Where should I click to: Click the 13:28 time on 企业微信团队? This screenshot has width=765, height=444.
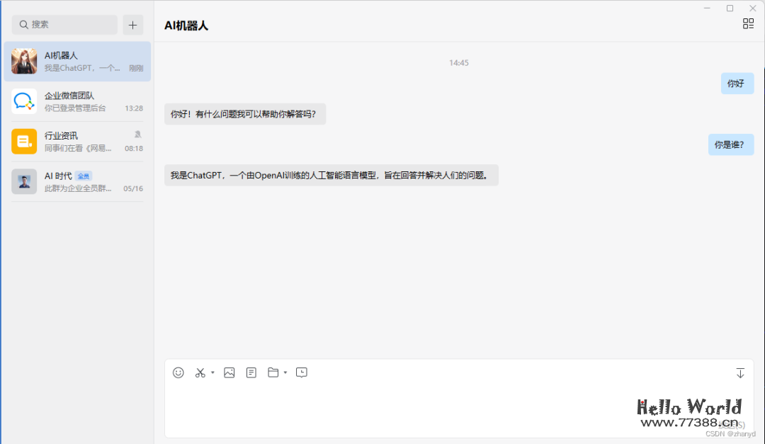point(134,108)
